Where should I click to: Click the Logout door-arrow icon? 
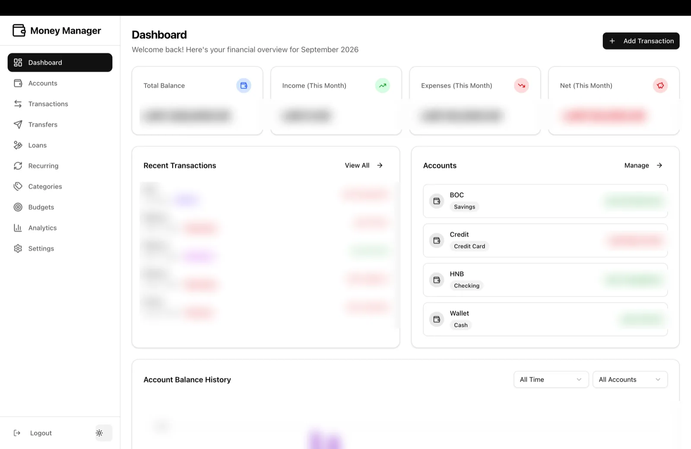pos(17,433)
